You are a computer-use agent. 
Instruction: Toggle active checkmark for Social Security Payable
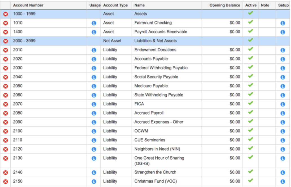pyautogui.click(x=251, y=76)
